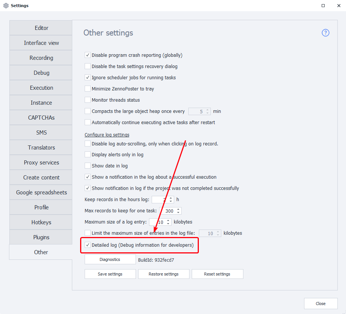The width and height of the screenshot is (346, 314).
Task: Click the Reset settings button
Action: (x=217, y=274)
